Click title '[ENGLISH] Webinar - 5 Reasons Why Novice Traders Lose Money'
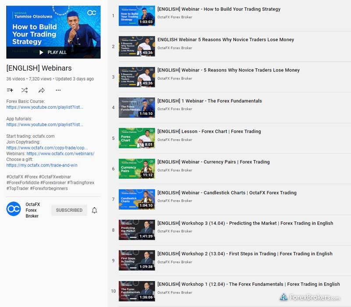The image size is (351, 307). (x=228, y=70)
